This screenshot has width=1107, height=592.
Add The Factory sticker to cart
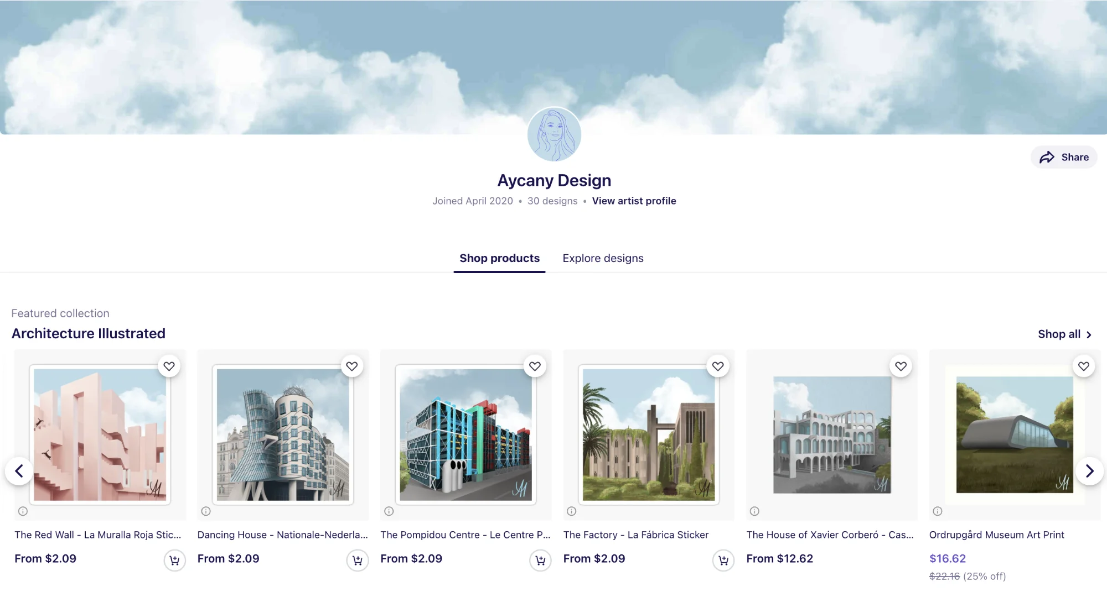723,560
